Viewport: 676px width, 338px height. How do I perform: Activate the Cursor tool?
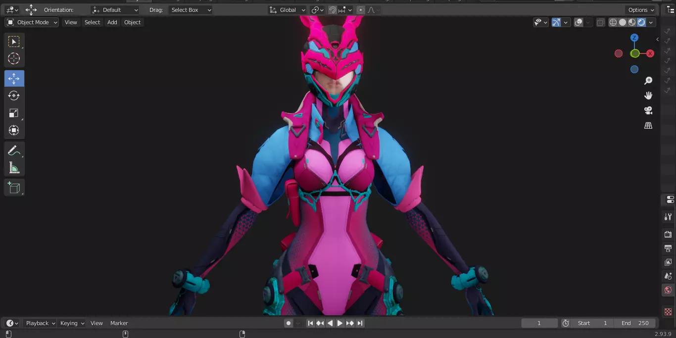click(14, 58)
